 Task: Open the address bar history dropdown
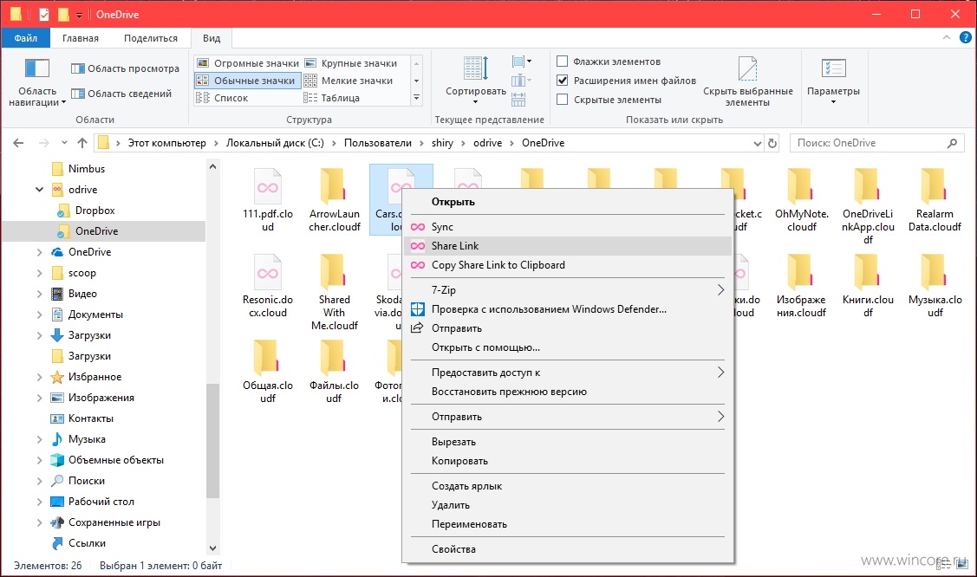[x=757, y=143]
